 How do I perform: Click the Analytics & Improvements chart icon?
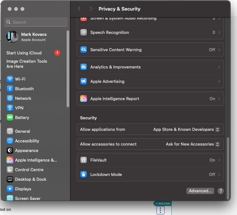[84, 67]
